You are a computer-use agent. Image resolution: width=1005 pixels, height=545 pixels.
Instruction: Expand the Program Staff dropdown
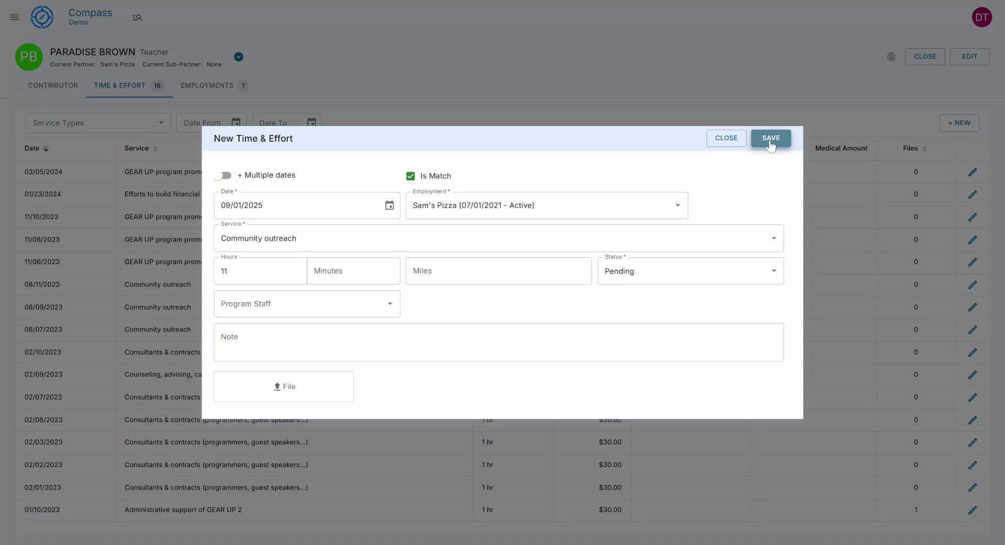389,303
